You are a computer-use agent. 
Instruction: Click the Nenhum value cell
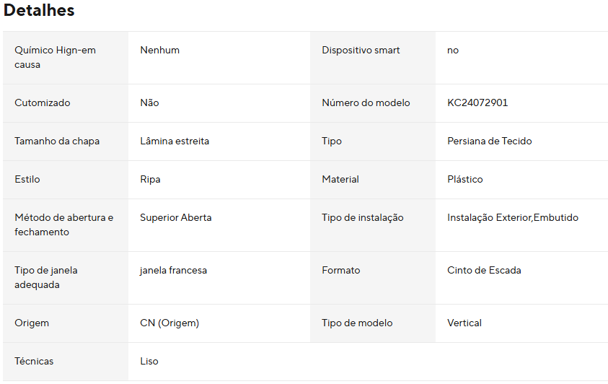click(x=159, y=51)
